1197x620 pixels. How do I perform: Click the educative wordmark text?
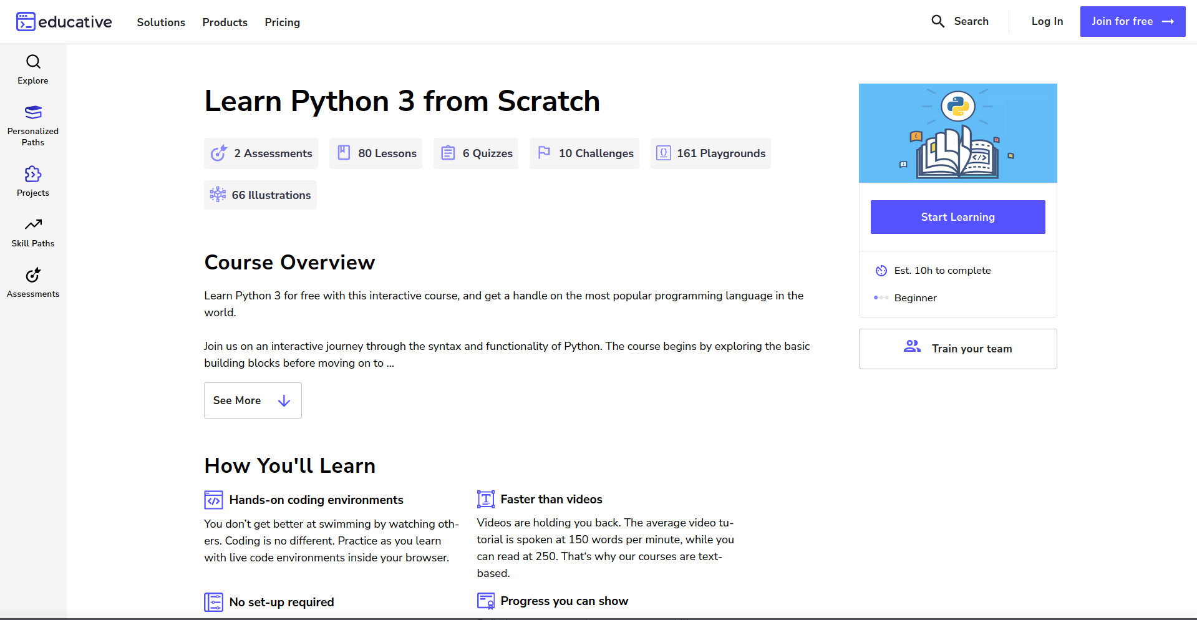(x=75, y=22)
